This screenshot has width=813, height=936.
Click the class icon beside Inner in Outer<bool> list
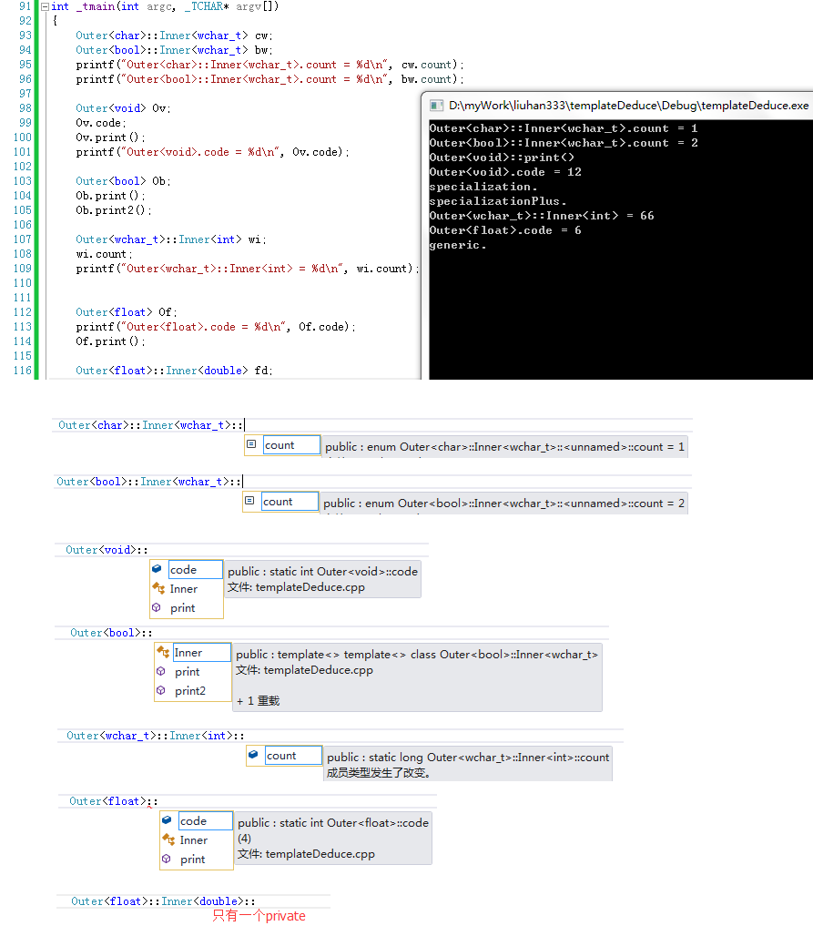click(162, 652)
